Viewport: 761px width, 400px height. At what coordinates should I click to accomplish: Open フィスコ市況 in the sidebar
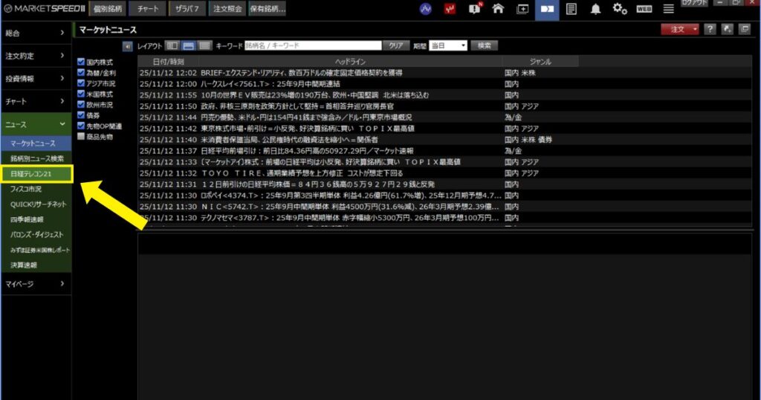pos(36,189)
